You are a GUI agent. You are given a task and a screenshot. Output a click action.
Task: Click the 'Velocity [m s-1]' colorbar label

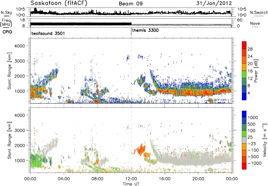pos(265,140)
